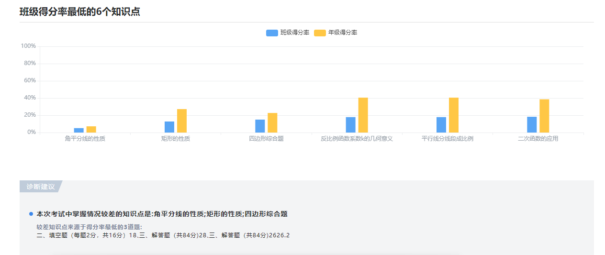Click the line 较差知识点来源于得分率最低的3道题
Image resolution: width=605 pixels, height=255 pixels.
(90, 227)
